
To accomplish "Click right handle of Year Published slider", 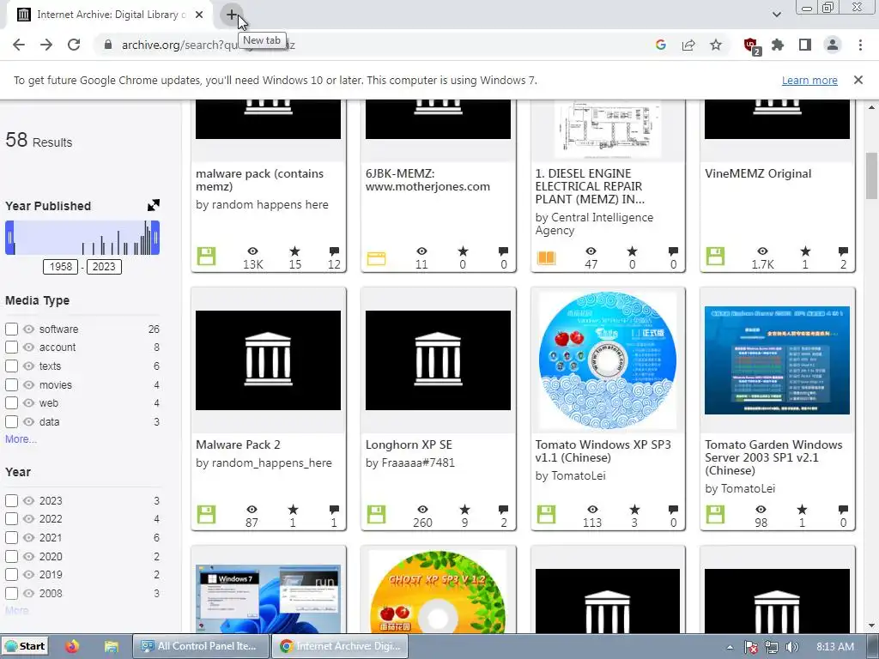I will coord(155,238).
